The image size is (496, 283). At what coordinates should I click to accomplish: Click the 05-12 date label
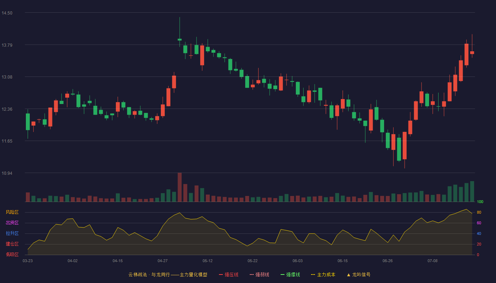pos(208,261)
